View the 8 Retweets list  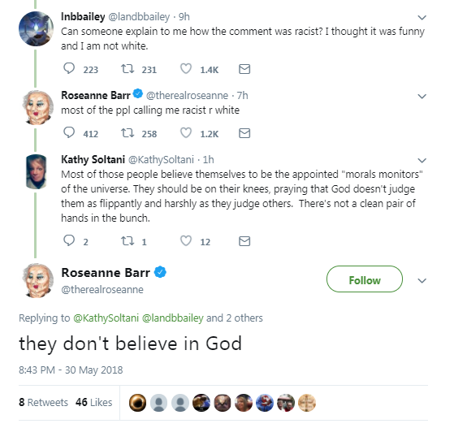point(43,402)
